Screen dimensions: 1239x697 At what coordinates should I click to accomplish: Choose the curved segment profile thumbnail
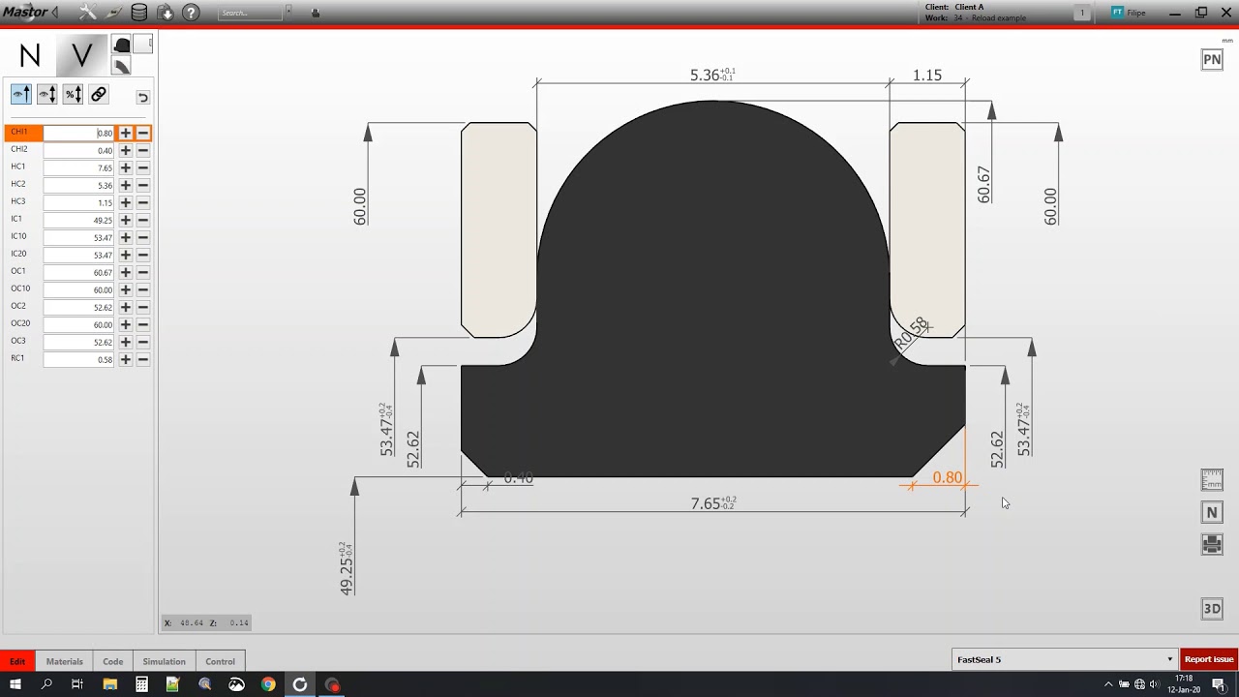click(x=121, y=66)
